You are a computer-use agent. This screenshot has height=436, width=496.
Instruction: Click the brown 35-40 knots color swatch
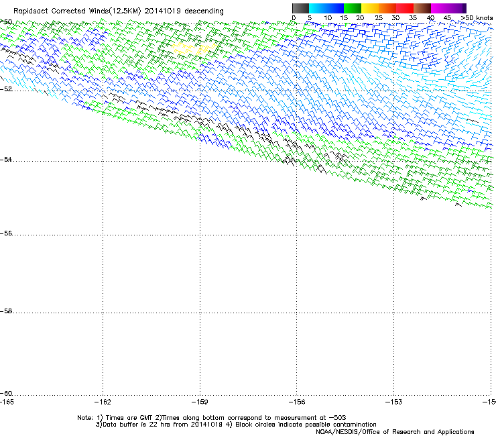[422, 8]
